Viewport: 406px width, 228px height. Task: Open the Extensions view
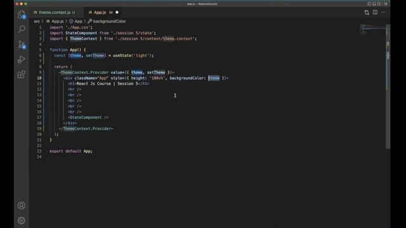pyautogui.click(x=22, y=75)
